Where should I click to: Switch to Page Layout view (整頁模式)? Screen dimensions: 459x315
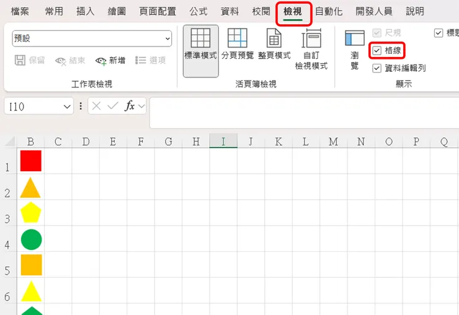point(274,44)
